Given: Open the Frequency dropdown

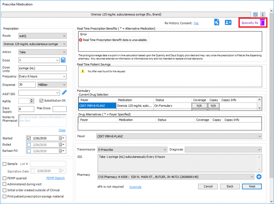Looking at the screenshot, I should point(64,76).
